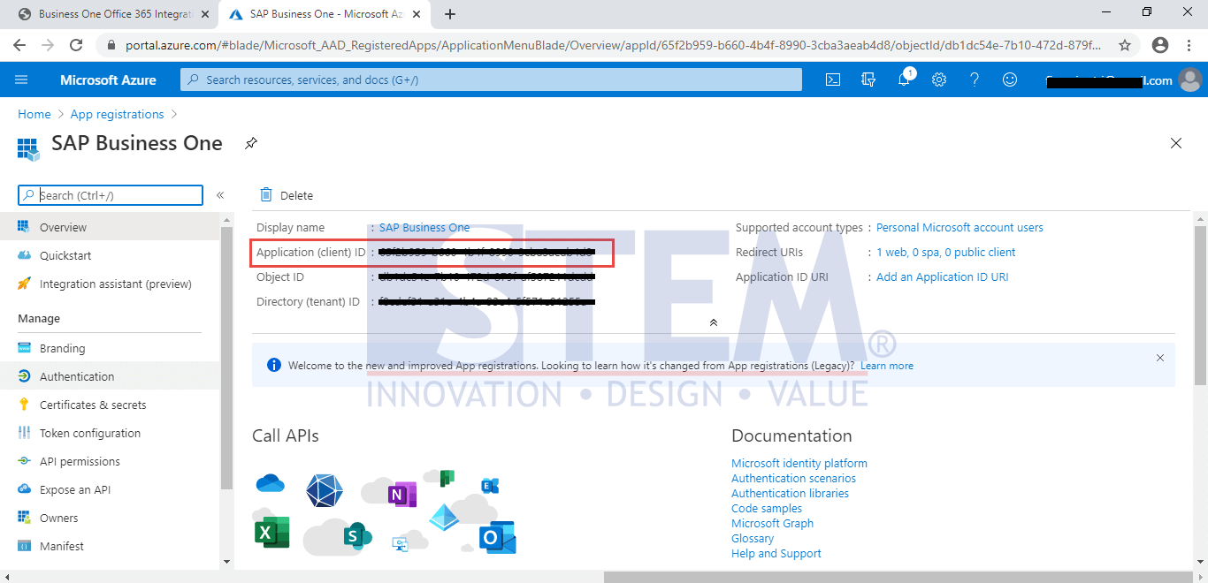The image size is (1208, 583).
Task: Click the account avatar in Azure header
Action: [x=1190, y=79]
